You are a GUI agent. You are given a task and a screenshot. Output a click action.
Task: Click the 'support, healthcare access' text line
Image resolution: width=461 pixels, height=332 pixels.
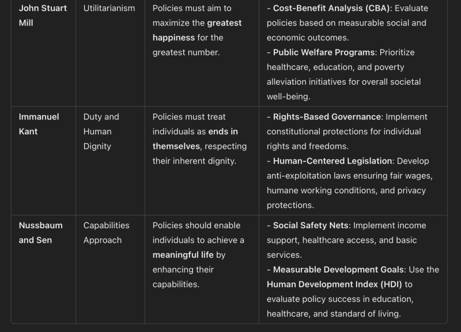pyautogui.click(x=341, y=240)
